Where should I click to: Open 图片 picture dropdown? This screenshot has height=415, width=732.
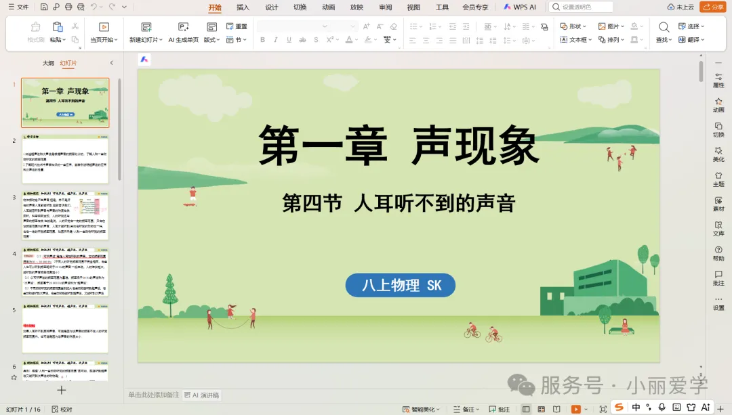[611, 26]
